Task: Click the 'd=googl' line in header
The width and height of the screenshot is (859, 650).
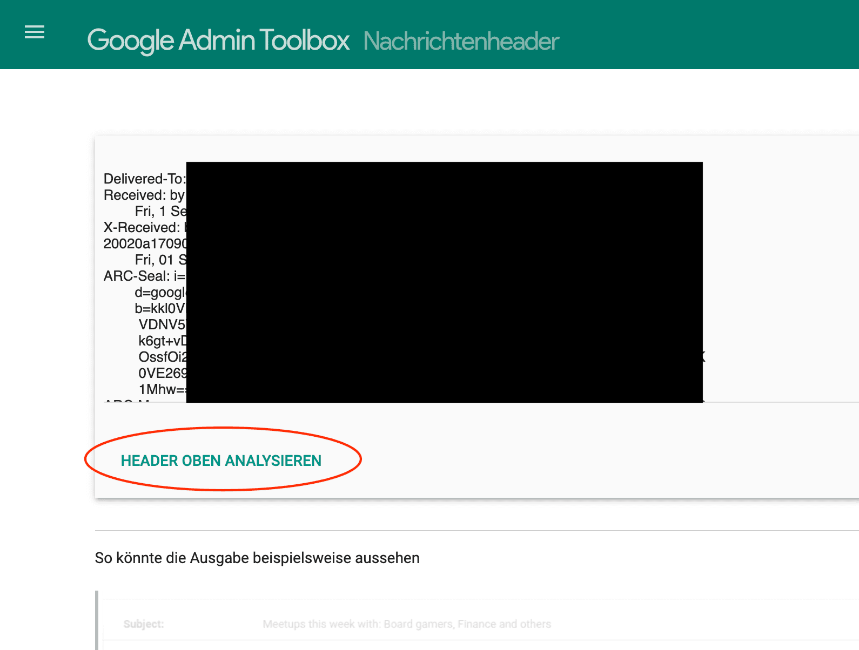Action: 160,292
